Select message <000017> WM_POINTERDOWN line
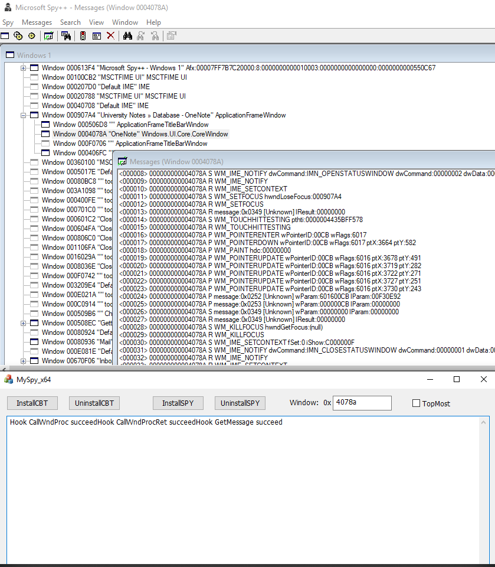 coord(267,243)
